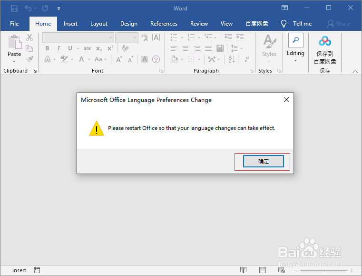362x276 pixels.
Task: Click the Bullets list icon
Action: tap(174, 37)
